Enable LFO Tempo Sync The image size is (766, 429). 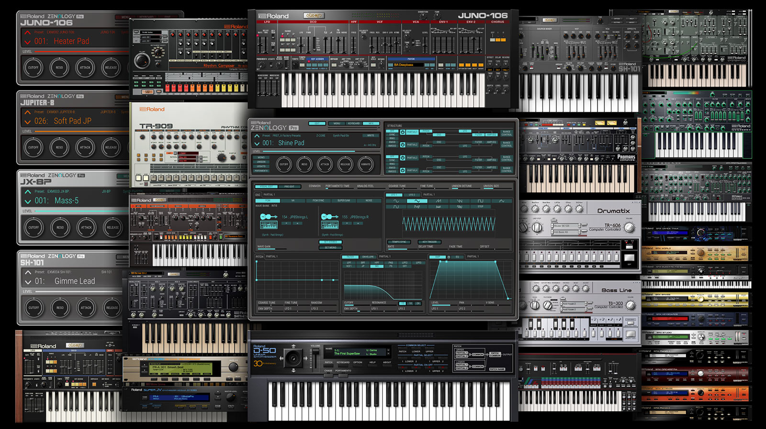(399, 242)
